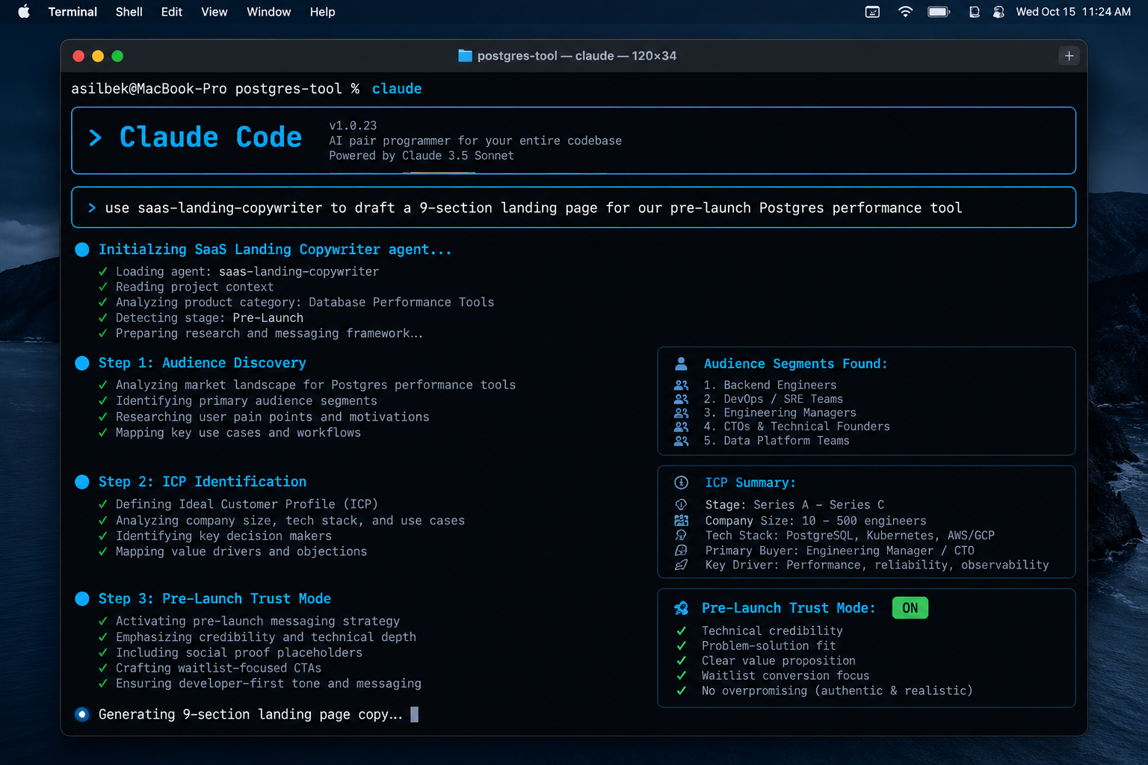Image resolution: width=1148 pixels, height=765 pixels.
Task: Open the Help menu
Action: (322, 12)
